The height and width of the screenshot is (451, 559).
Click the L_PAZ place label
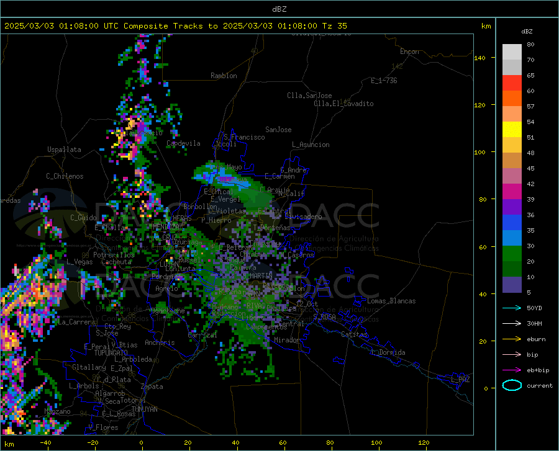[x=460, y=380]
